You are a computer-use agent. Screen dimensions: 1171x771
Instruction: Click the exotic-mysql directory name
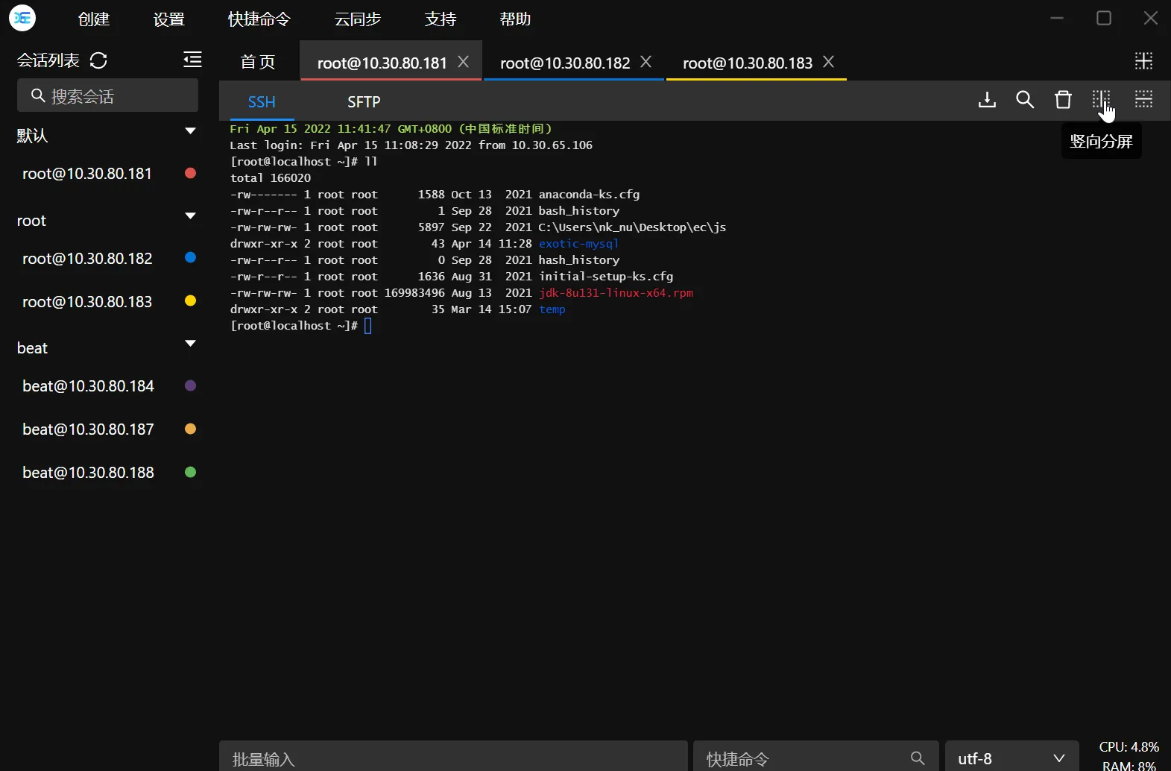(578, 244)
